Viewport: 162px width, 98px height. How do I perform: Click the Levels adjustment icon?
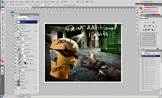click(x=148, y=22)
